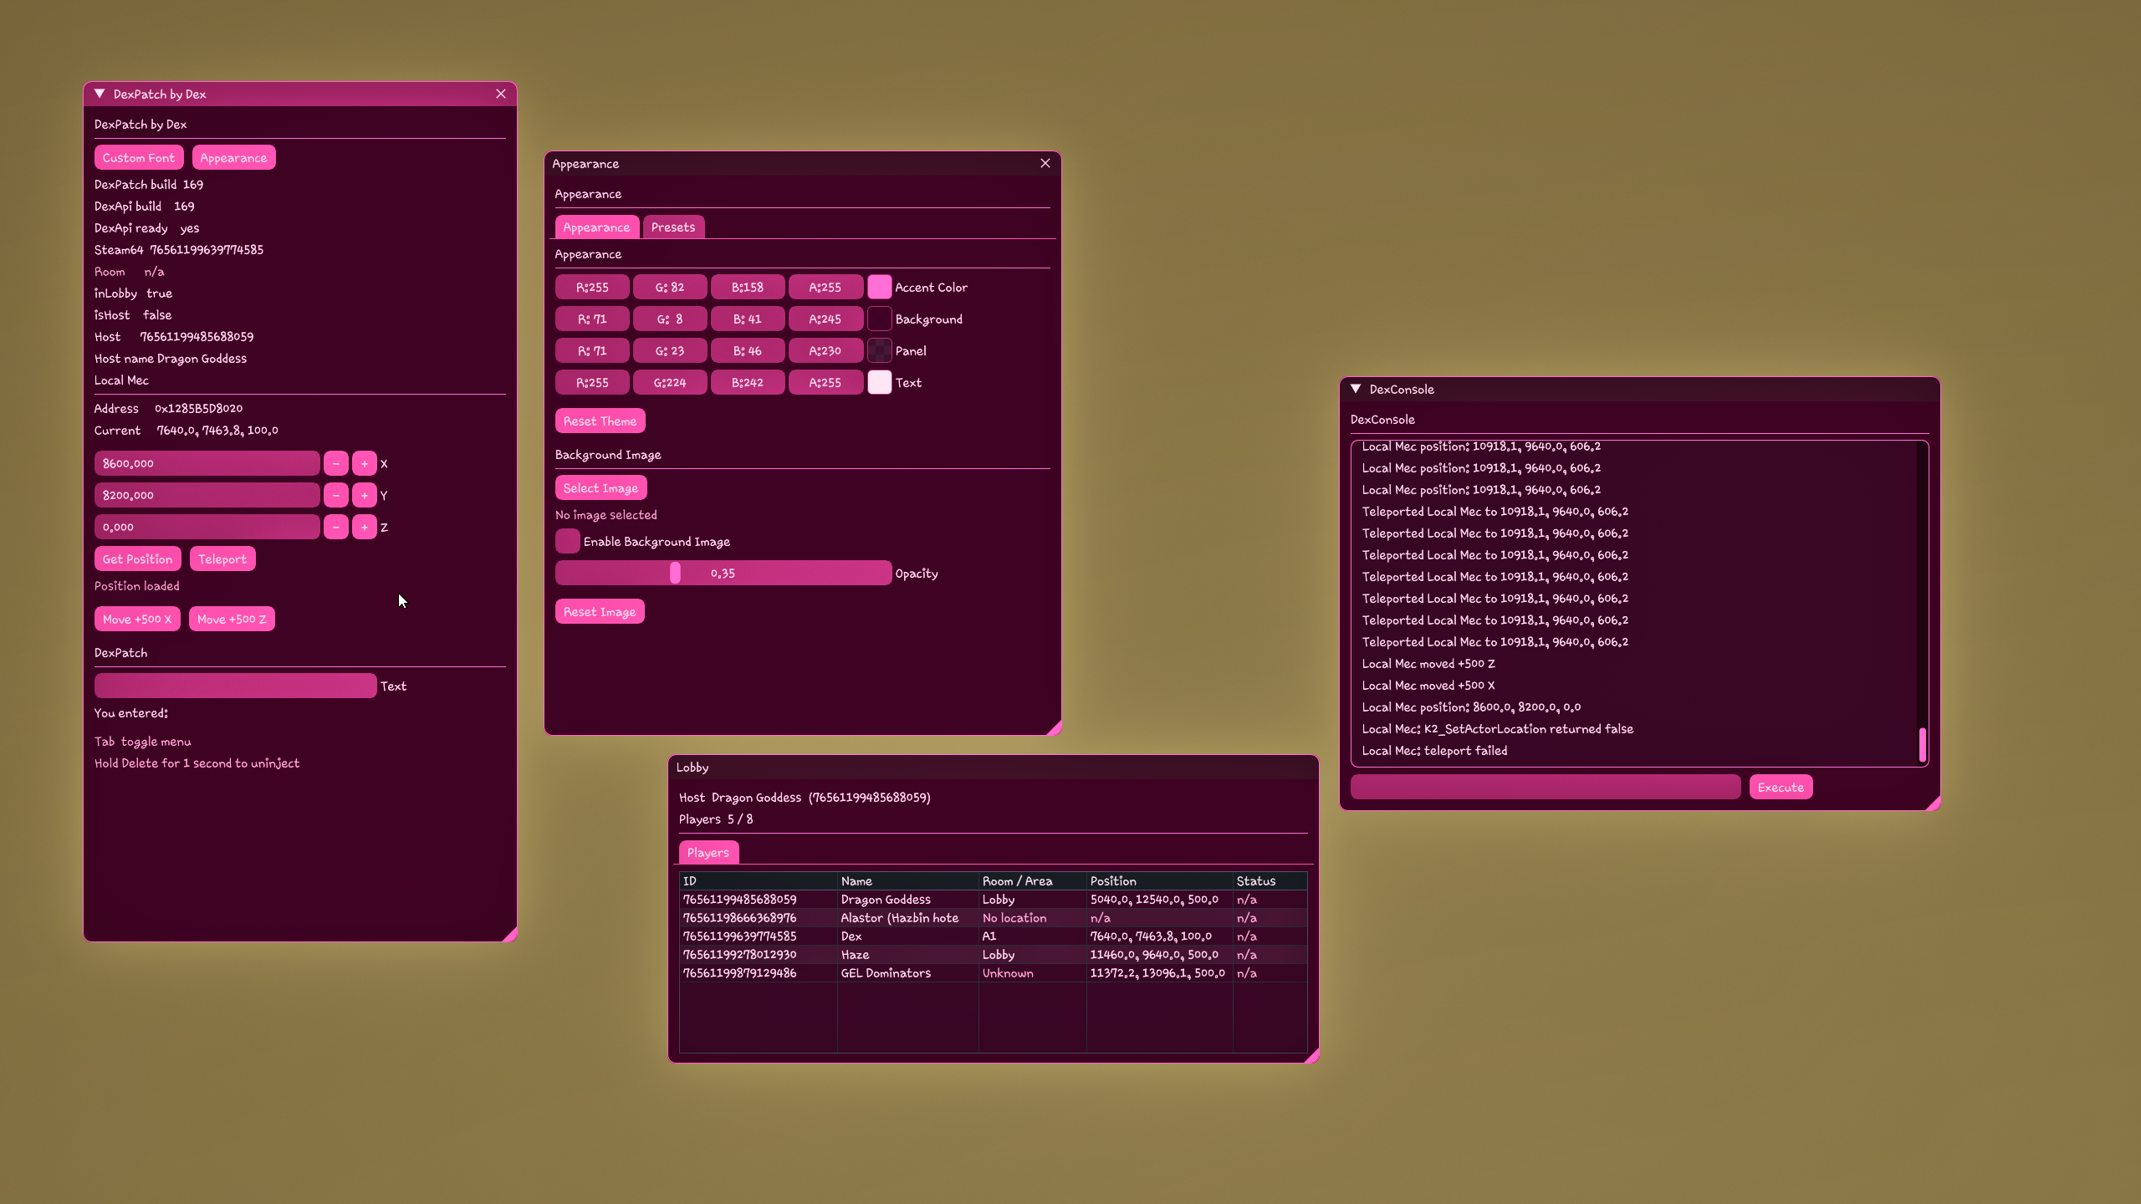Collapse the DexConsole window triangle
Screen dimensions: 2141x1204
[1356, 389]
